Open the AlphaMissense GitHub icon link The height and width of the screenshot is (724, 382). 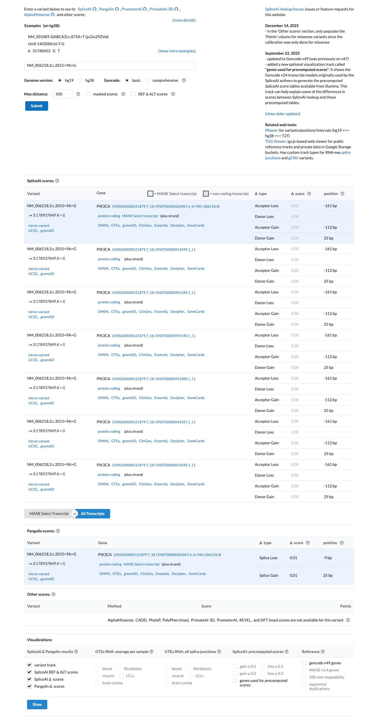coord(53,15)
